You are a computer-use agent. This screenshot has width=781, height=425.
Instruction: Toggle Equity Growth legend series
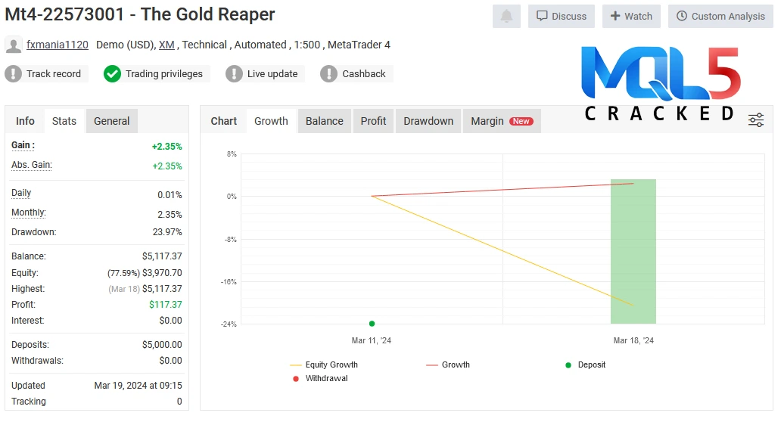[324, 365]
